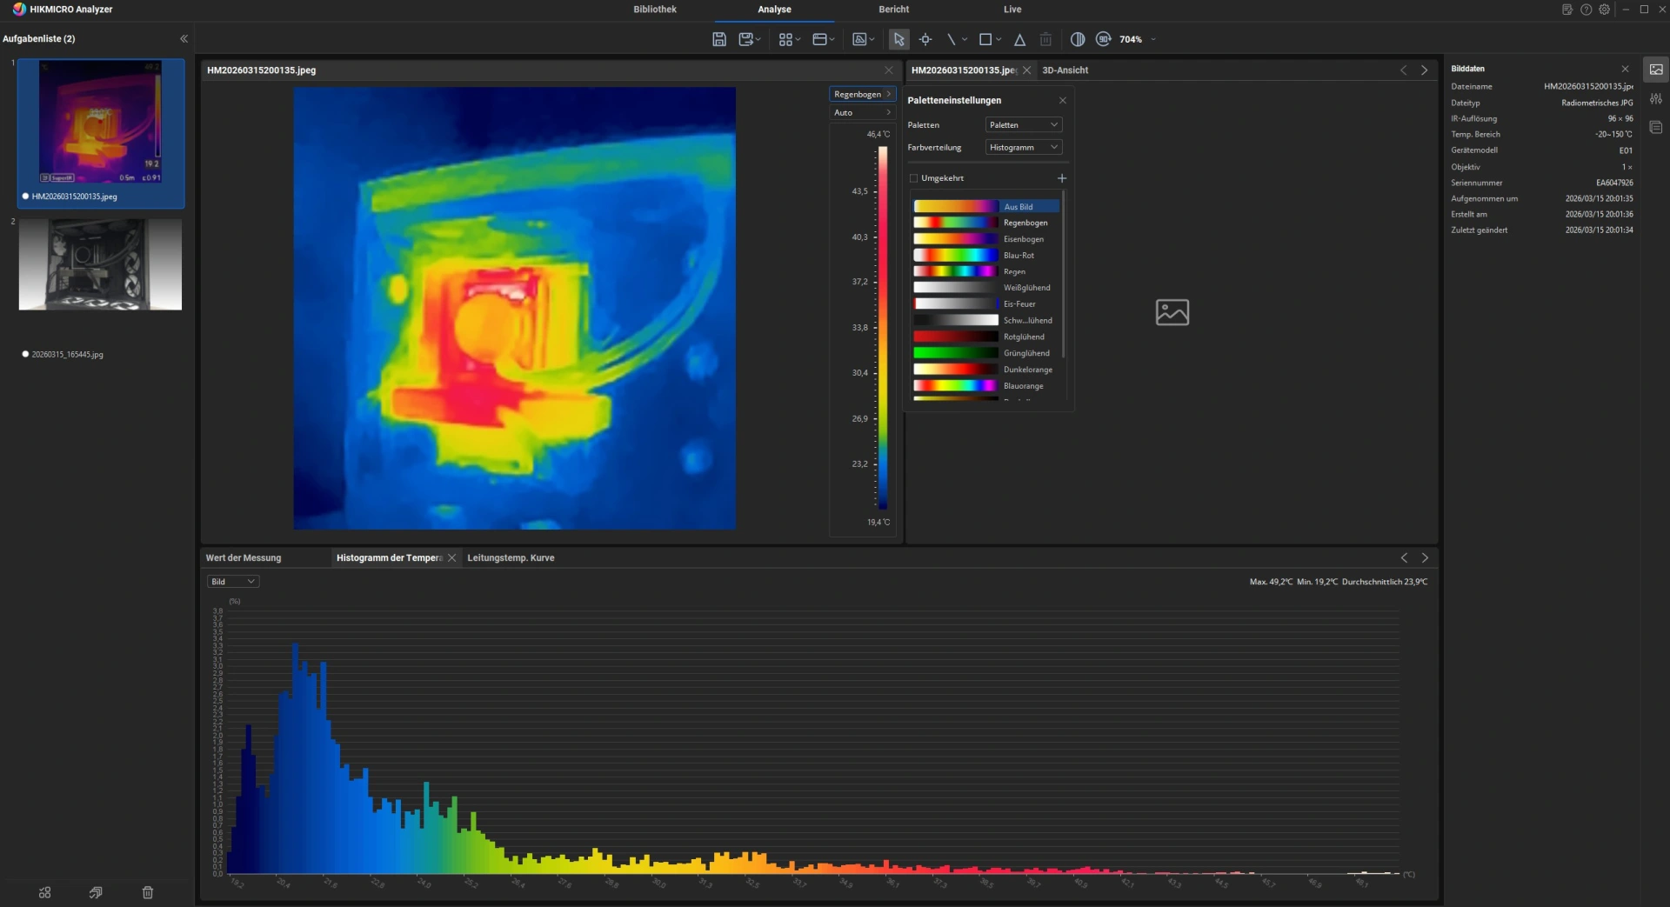Open the Leitungstemp. Kurve tab
Image resolution: width=1670 pixels, height=907 pixels.
(511, 558)
